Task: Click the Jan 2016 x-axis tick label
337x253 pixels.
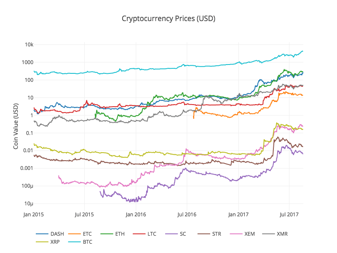Action: [x=136, y=215]
